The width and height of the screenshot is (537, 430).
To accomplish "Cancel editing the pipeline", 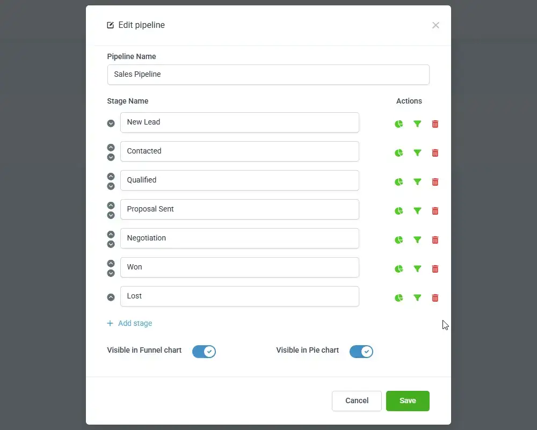I will (357, 401).
